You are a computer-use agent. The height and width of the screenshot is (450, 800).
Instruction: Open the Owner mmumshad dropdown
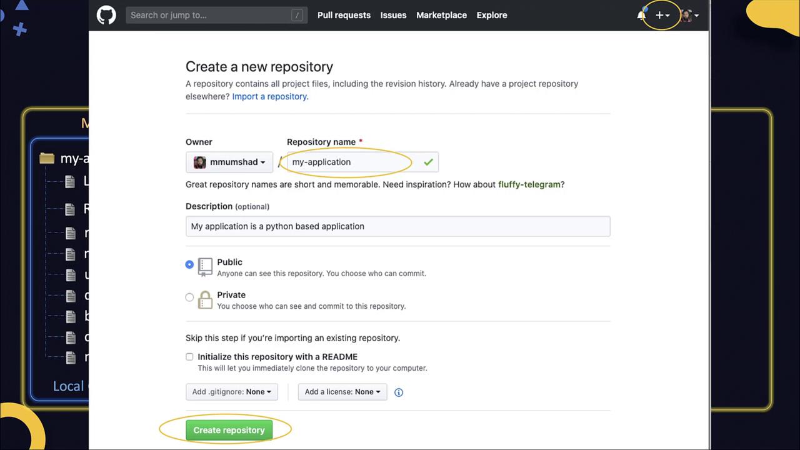[229, 162]
